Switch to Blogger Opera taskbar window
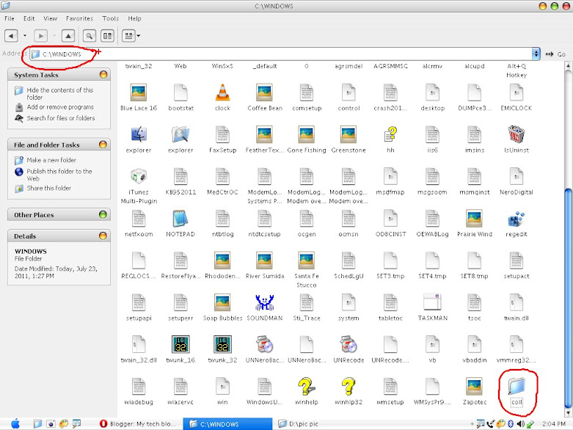The image size is (573, 430). click(138, 424)
